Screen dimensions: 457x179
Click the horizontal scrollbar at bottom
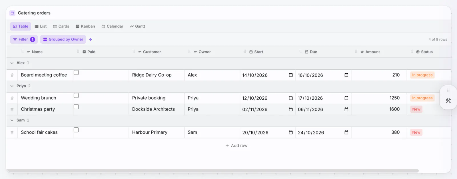(x=213, y=171)
